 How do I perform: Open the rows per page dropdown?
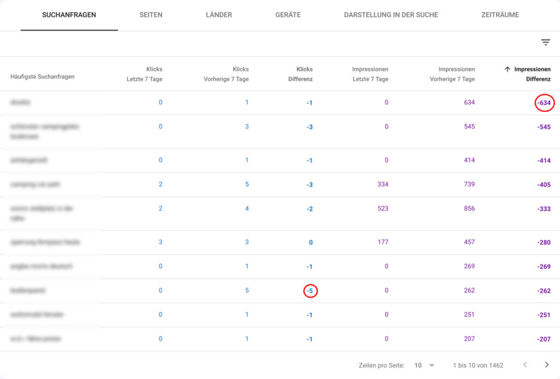[x=424, y=365]
